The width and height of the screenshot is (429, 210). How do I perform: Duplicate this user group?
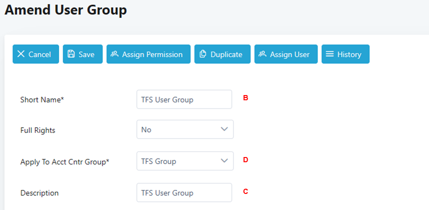pyautogui.click(x=222, y=54)
